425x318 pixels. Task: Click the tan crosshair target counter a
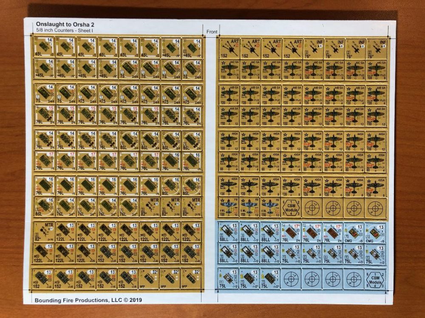coord(312,207)
